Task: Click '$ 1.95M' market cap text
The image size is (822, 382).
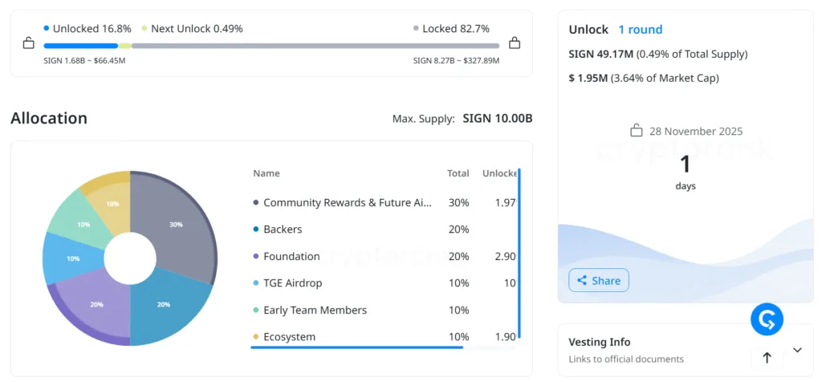Action: 588,79
